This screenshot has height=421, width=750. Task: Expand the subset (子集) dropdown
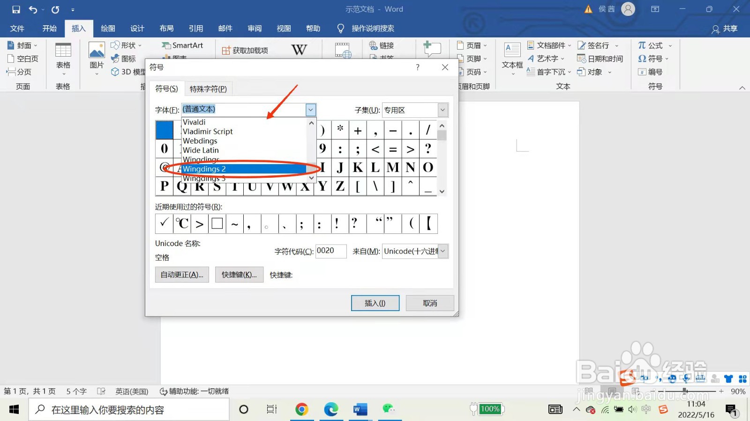click(x=442, y=110)
